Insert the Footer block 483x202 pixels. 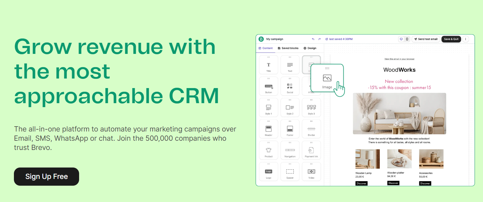[290, 129]
